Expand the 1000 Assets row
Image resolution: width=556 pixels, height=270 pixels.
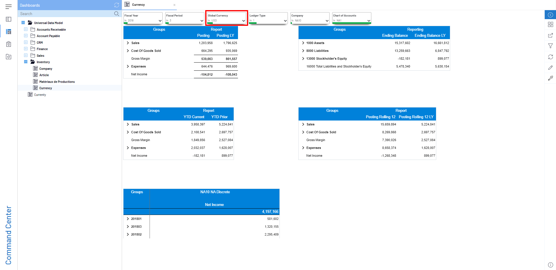tap(303, 43)
